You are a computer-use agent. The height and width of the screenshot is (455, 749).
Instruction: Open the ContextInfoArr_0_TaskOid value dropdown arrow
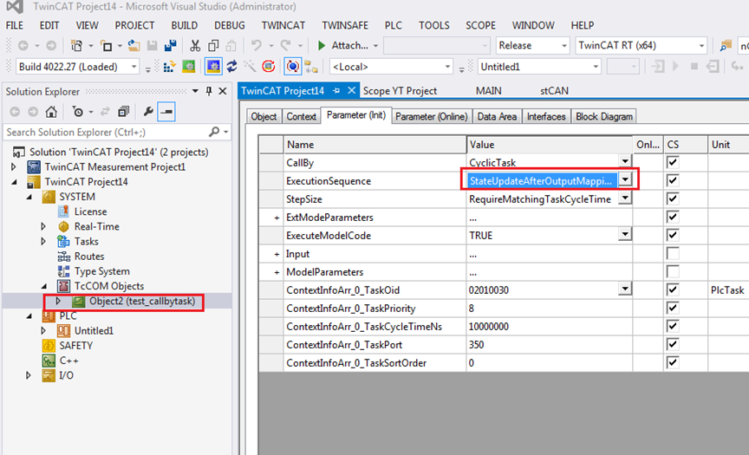pos(625,289)
